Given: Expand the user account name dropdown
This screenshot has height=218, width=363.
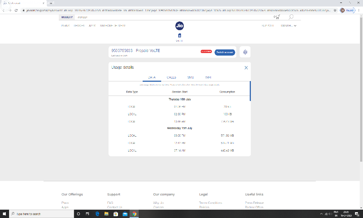Looking at the screenshot, I should (289, 26).
